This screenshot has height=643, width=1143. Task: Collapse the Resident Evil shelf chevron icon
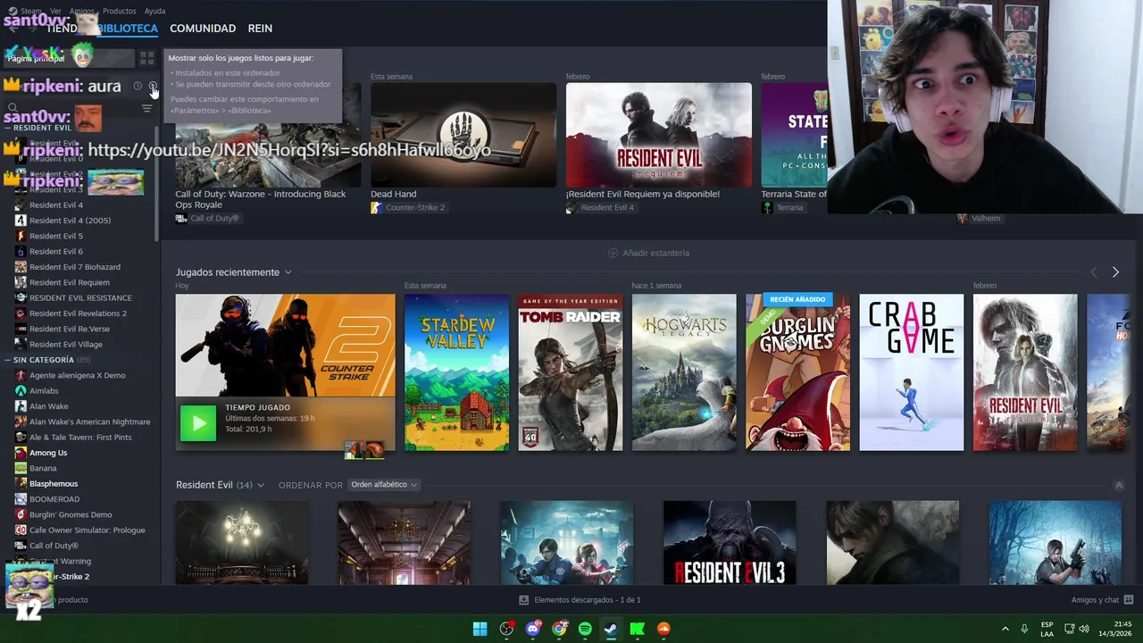click(1119, 486)
